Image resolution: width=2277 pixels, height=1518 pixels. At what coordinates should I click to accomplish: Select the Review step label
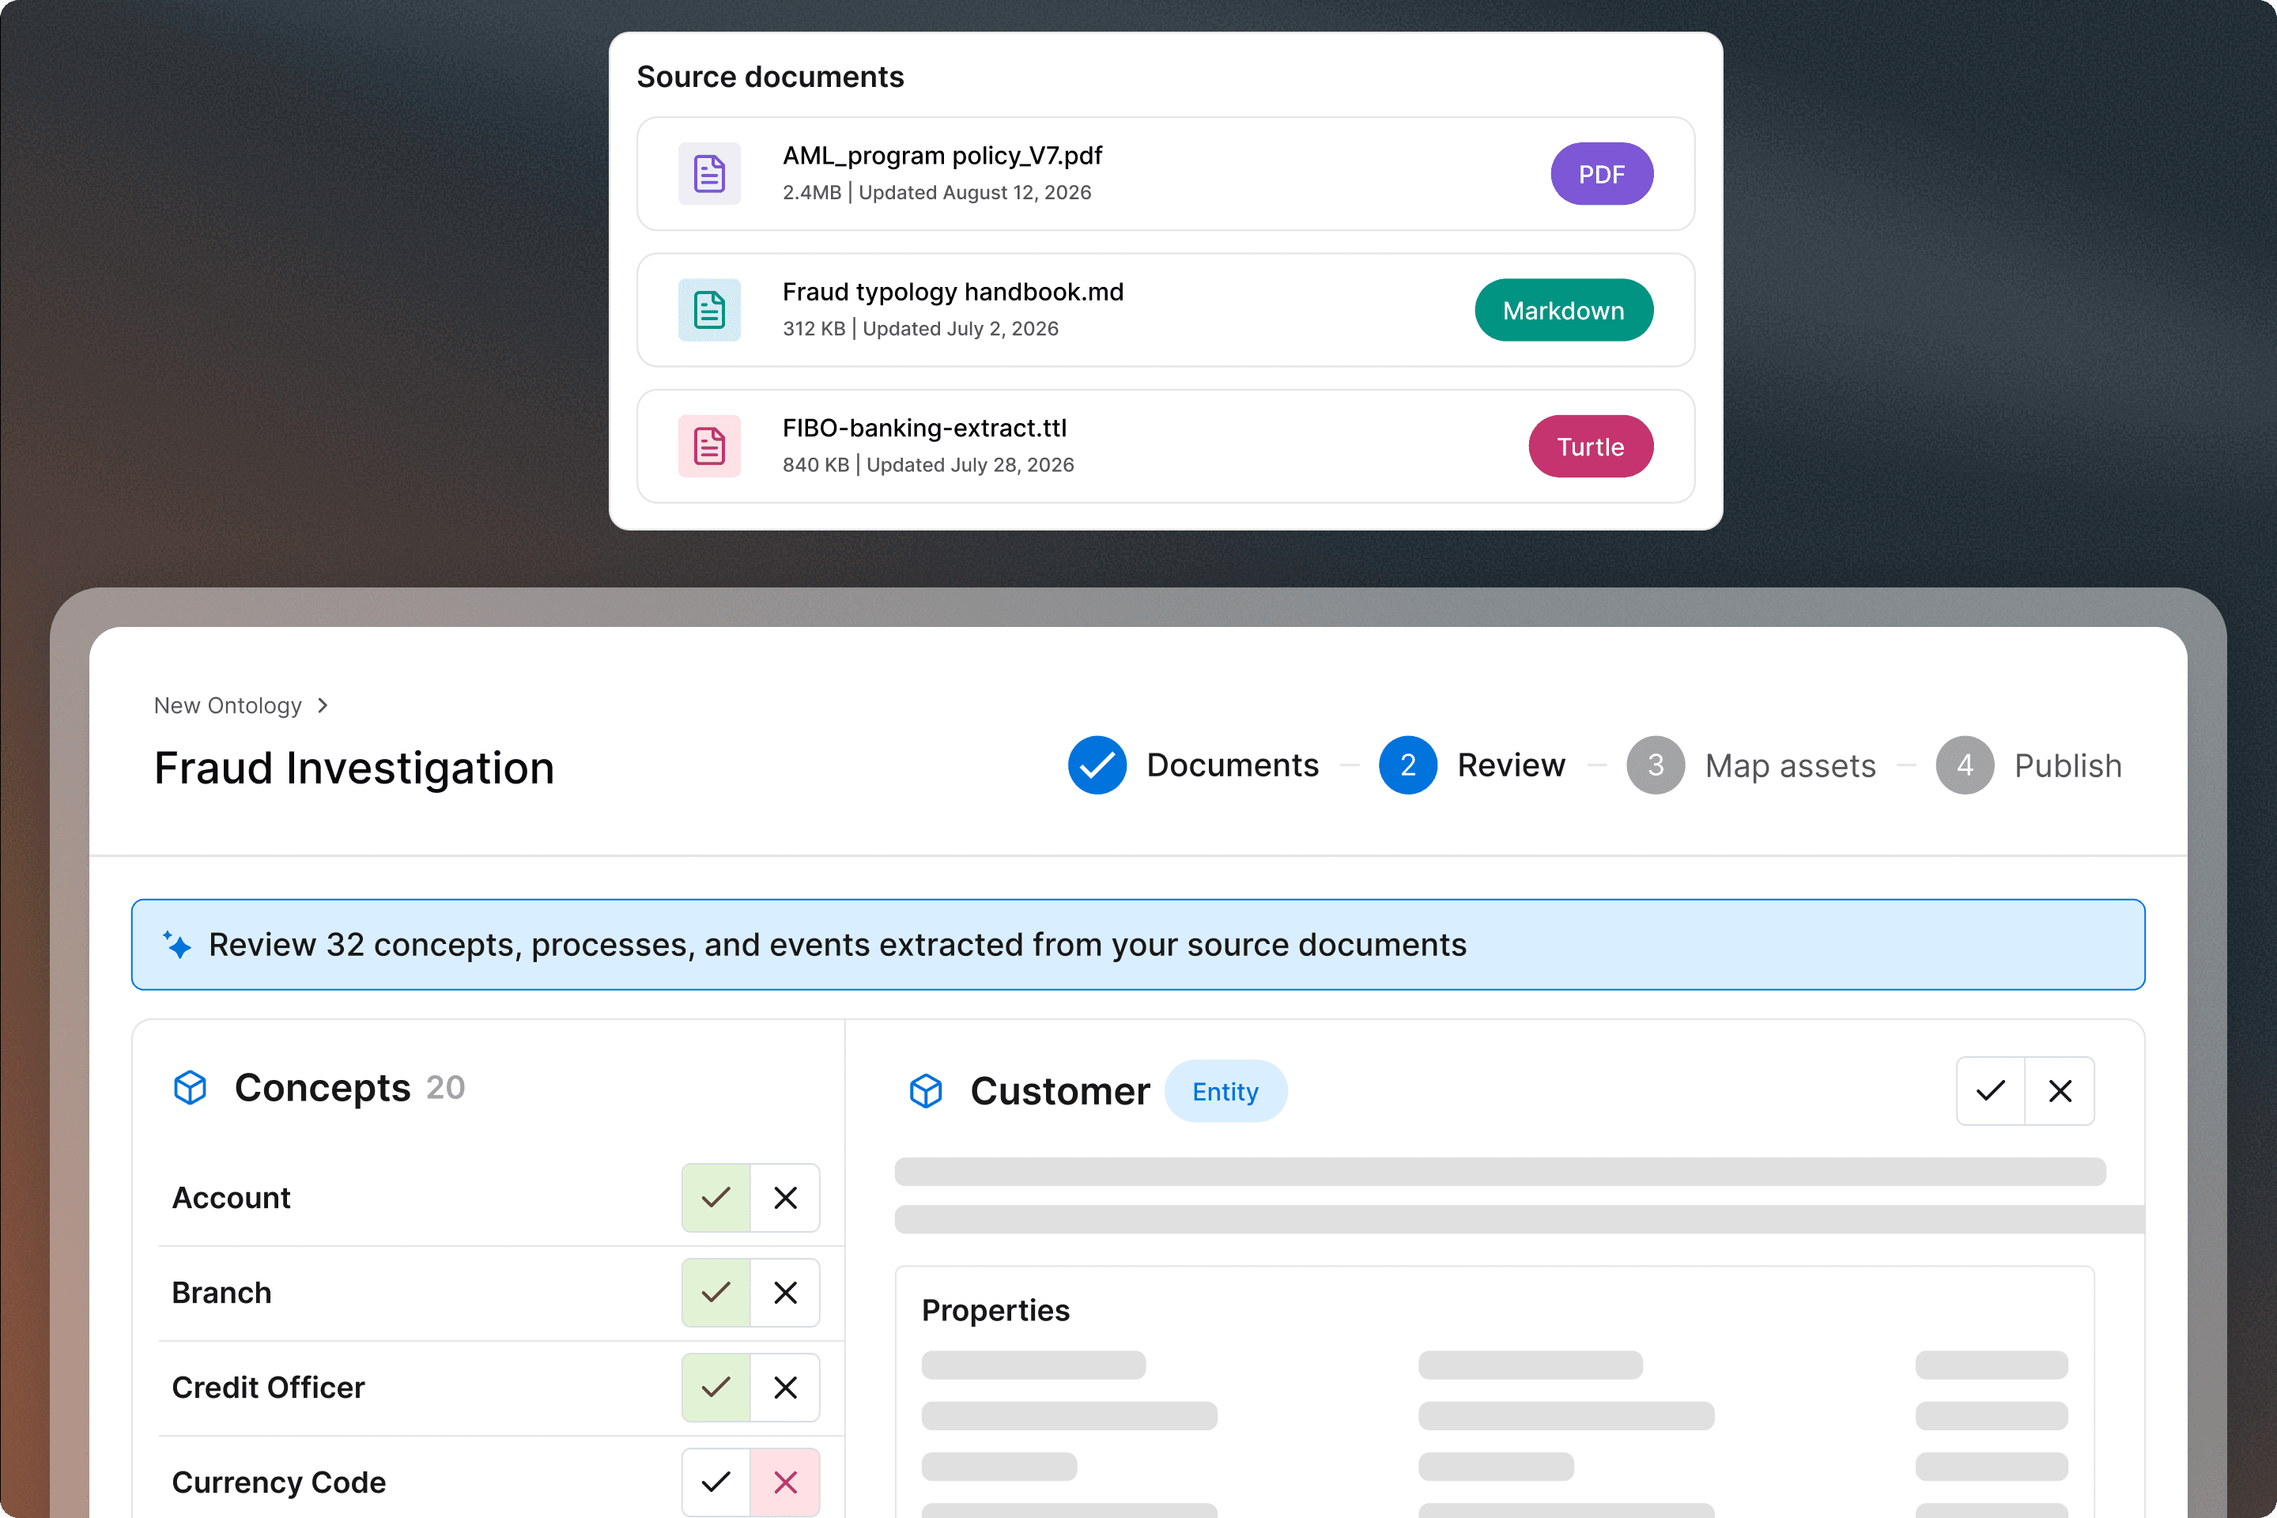[1511, 765]
